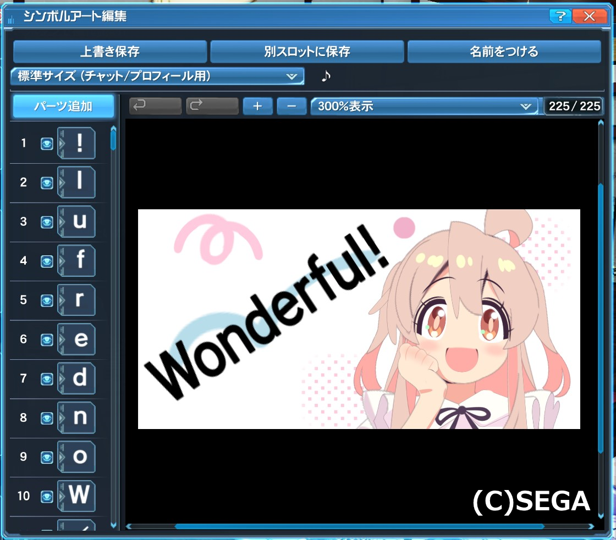This screenshot has height=540, width=616.
Task: Toggle the eye icon on layer 6
Action: tap(47, 340)
